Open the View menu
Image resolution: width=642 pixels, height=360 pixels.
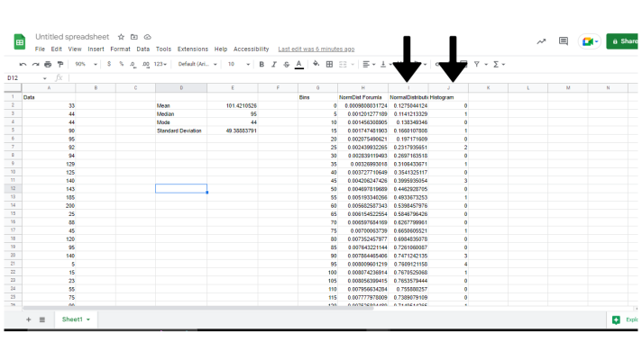tap(75, 49)
